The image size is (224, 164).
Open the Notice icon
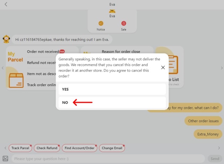point(101,24)
